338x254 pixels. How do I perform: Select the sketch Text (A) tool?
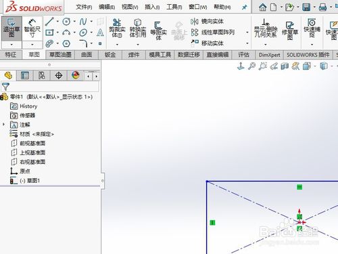[x=100, y=33]
